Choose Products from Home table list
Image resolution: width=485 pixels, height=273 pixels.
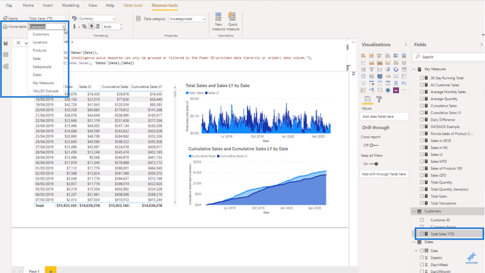(x=40, y=50)
